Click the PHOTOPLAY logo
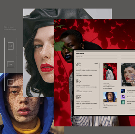135x134 pixels. click(x=80, y=54)
